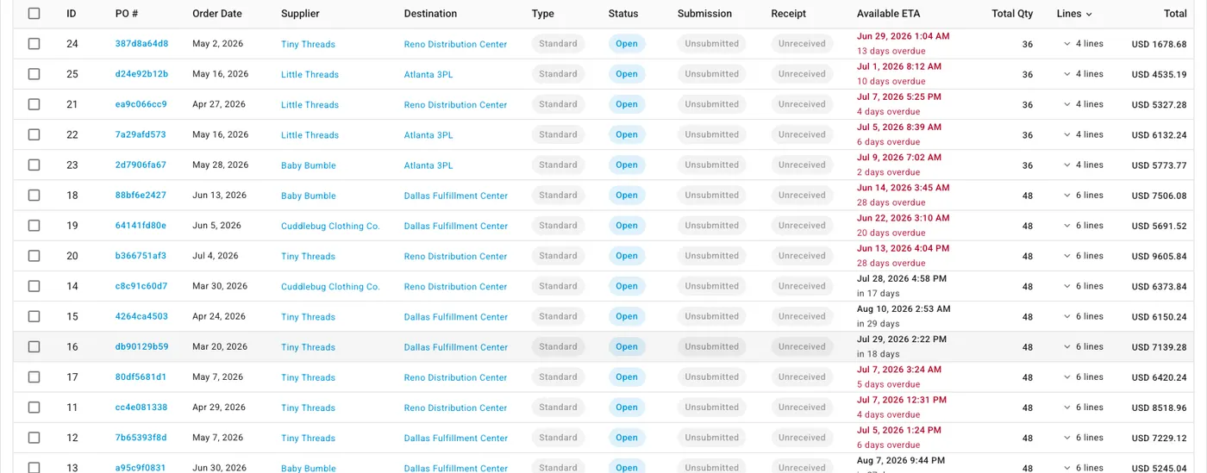This screenshot has width=1207, height=473.
Task: Sort by the Total Qty column header
Action: [1012, 14]
